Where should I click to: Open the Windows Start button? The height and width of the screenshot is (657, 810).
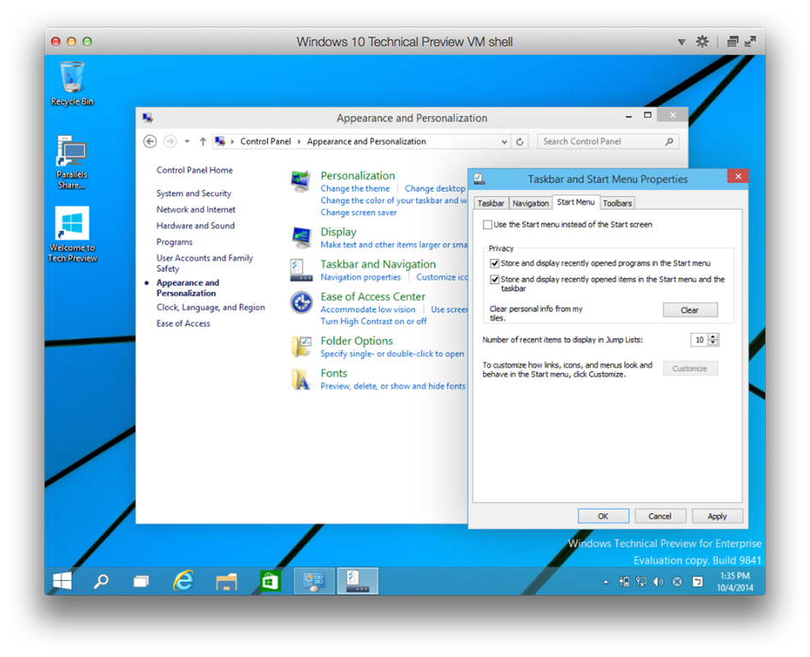(x=63, y=581)
